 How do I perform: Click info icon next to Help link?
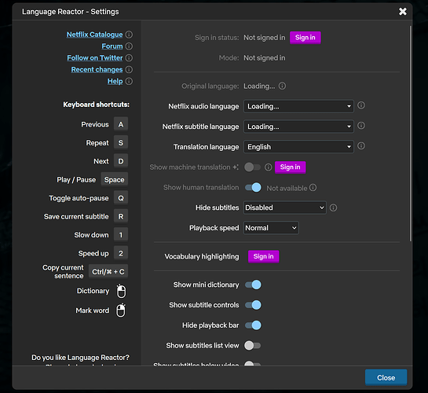(129, 82)
